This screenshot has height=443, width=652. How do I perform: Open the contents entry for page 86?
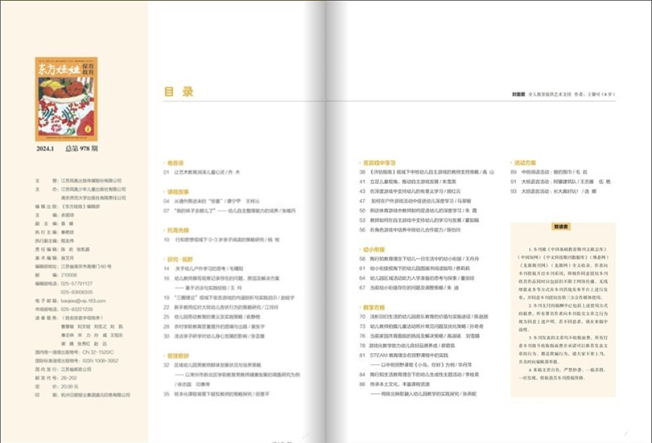coord(418,389)
